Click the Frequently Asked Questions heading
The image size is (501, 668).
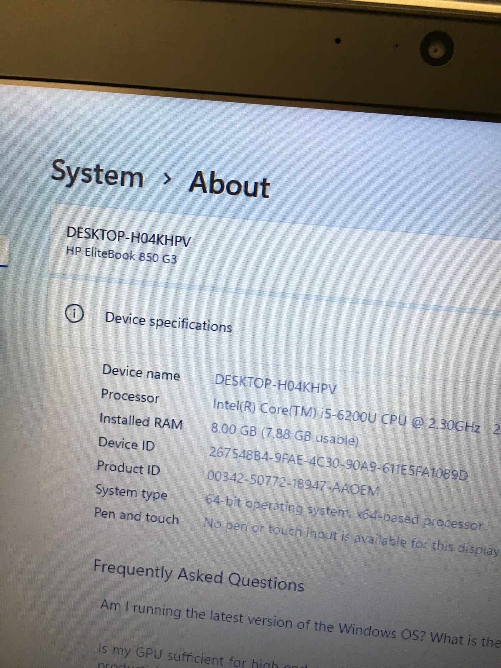point(199,576)
